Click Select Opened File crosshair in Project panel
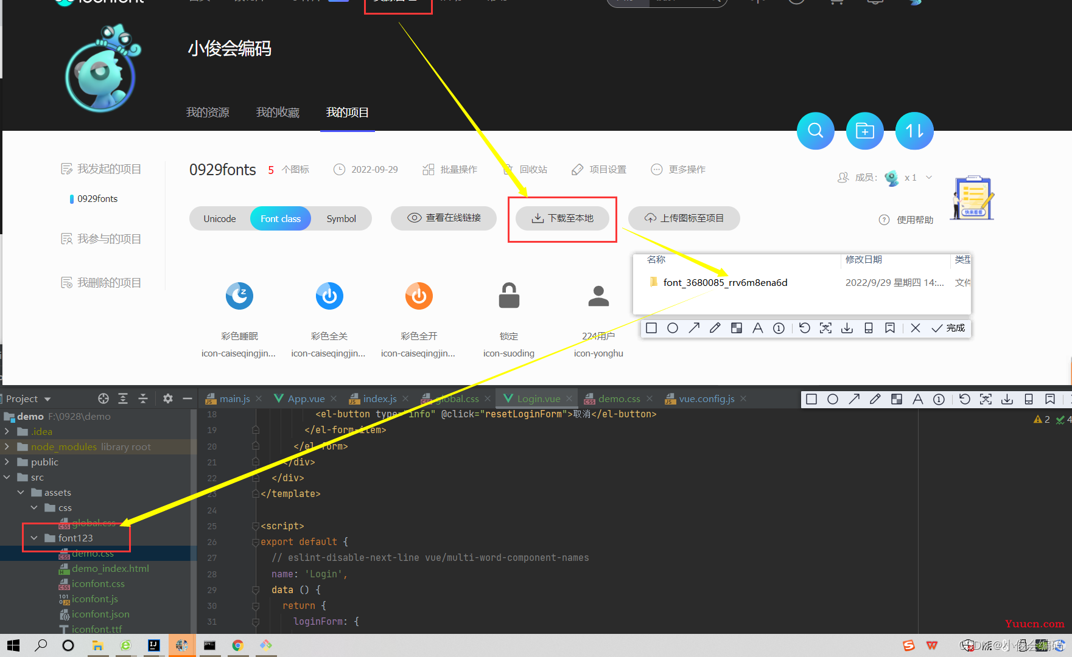Image resolution: width=1072 pixels, height=657 pixels. tap(103, 398)
